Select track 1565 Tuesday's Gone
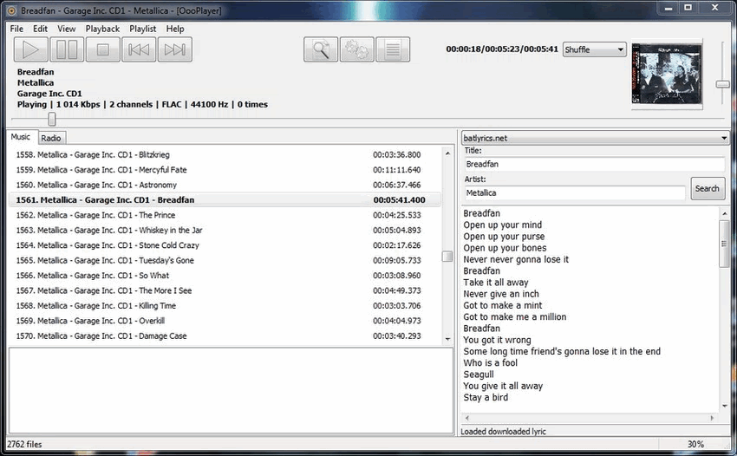This screenshot has height=456, width=737. [225, 260]
